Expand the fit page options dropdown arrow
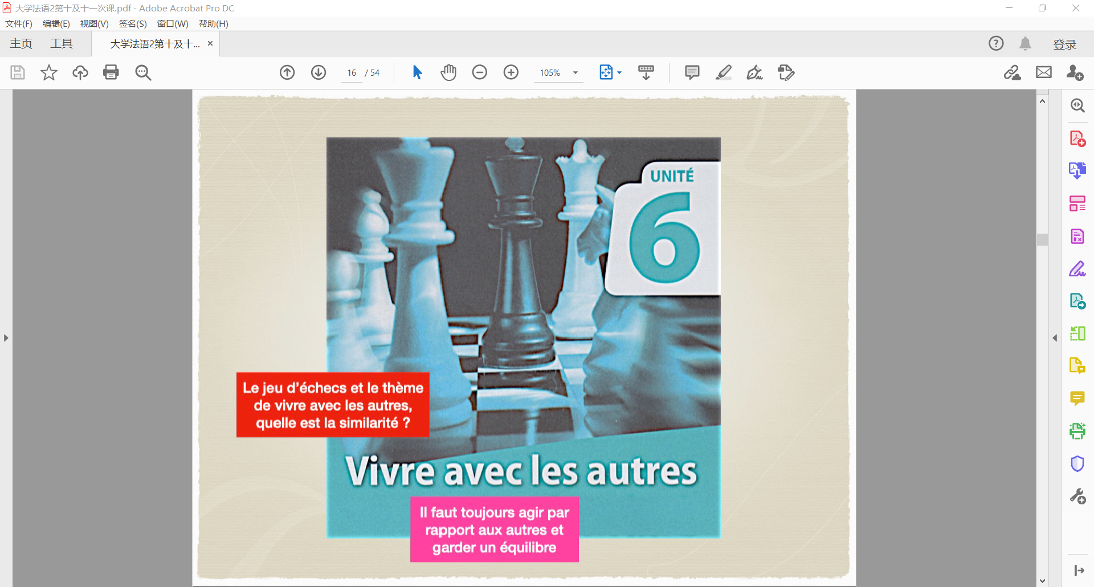The image size is (1094, 587). click(x=619, y=73)
